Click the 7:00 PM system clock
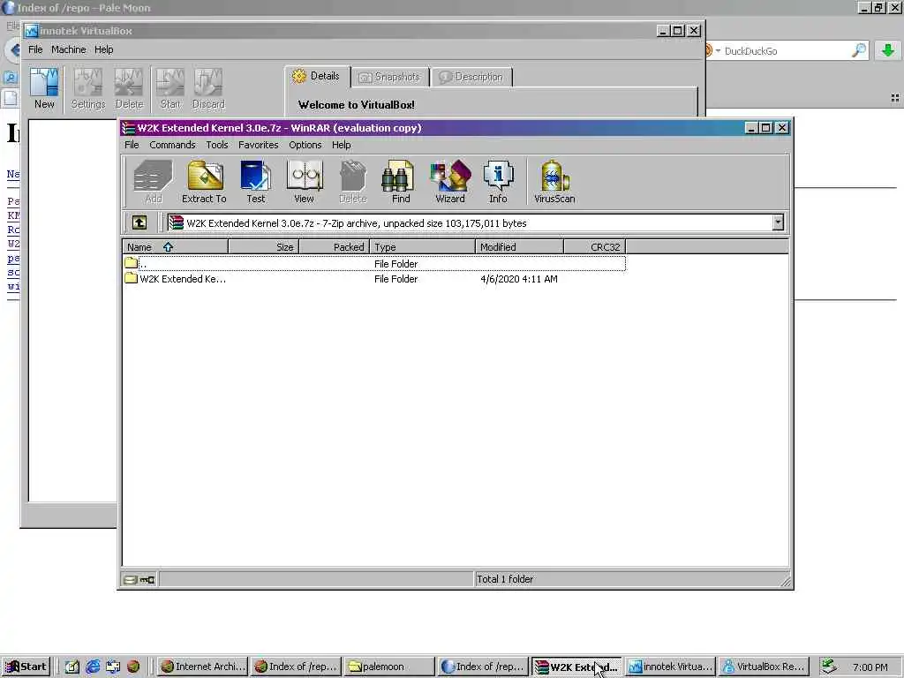The width and height of the screenshot is (904, 678). [x=870, y=667]
